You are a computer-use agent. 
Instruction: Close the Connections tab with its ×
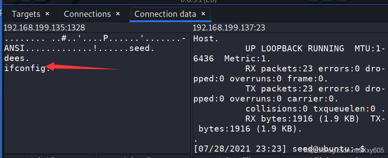coord(118,14)
